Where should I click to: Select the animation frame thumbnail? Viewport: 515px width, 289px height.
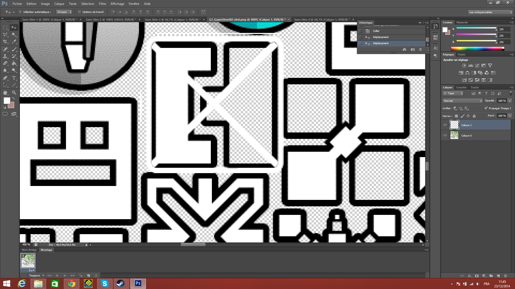28,261
